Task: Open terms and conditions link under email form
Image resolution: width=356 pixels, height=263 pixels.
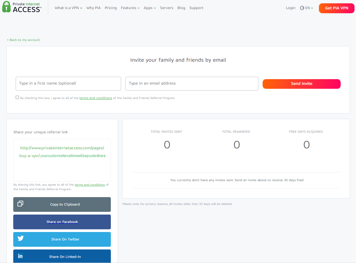Action: (x=95, y=98)
